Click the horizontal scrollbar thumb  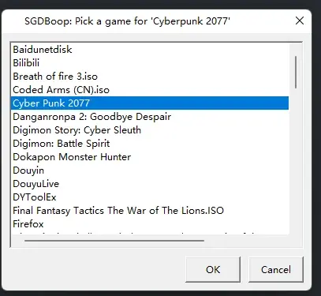(114, 240)
